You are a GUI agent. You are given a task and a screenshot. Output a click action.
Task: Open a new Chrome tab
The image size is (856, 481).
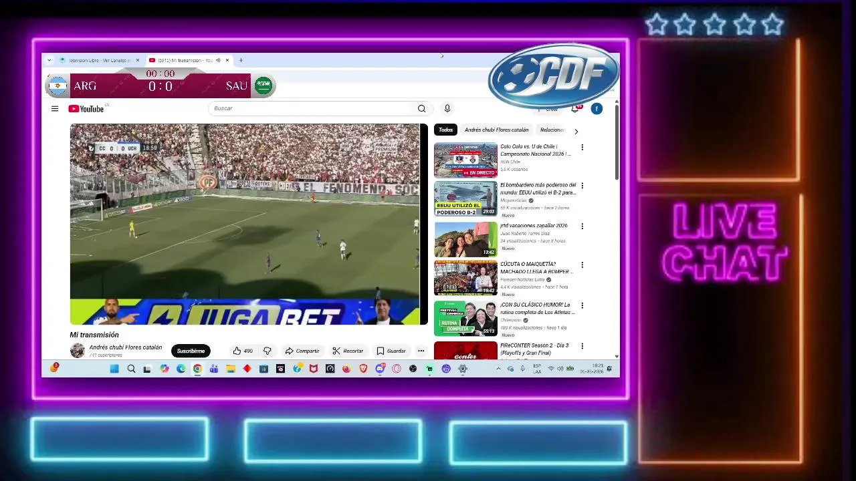coord(241,60)
